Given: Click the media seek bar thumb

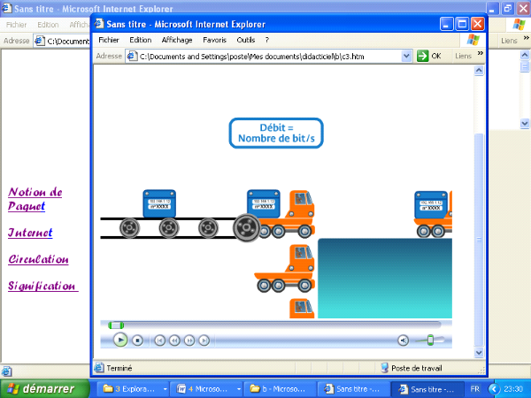Looking at the screenshot, I should [x=116, y=325].
